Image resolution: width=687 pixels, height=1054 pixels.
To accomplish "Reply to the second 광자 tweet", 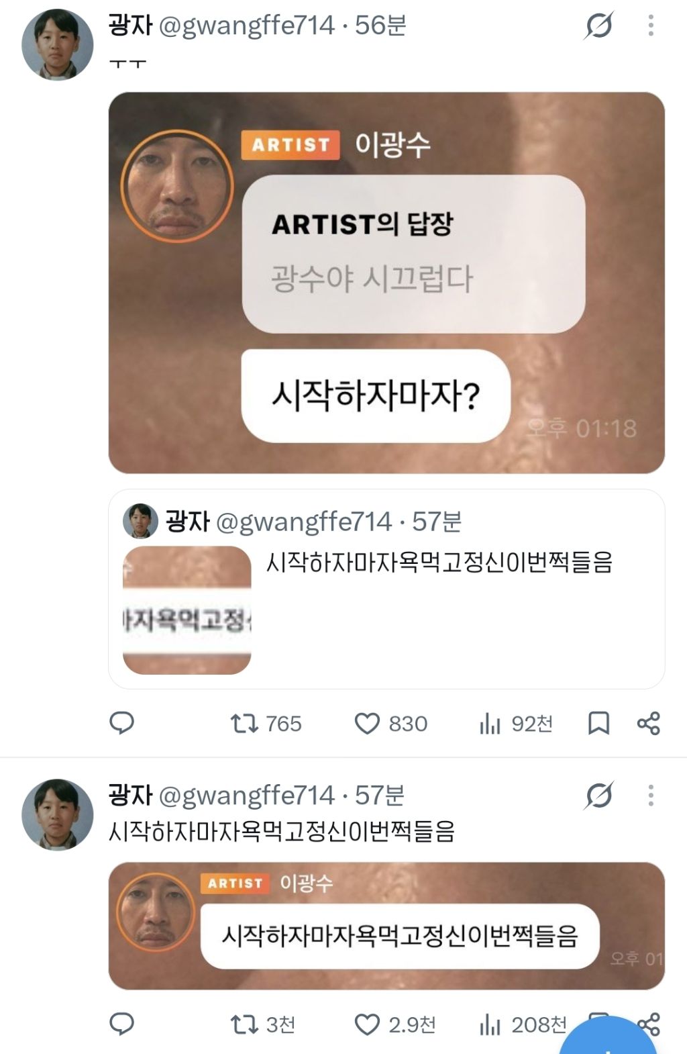I will 121,1024.
